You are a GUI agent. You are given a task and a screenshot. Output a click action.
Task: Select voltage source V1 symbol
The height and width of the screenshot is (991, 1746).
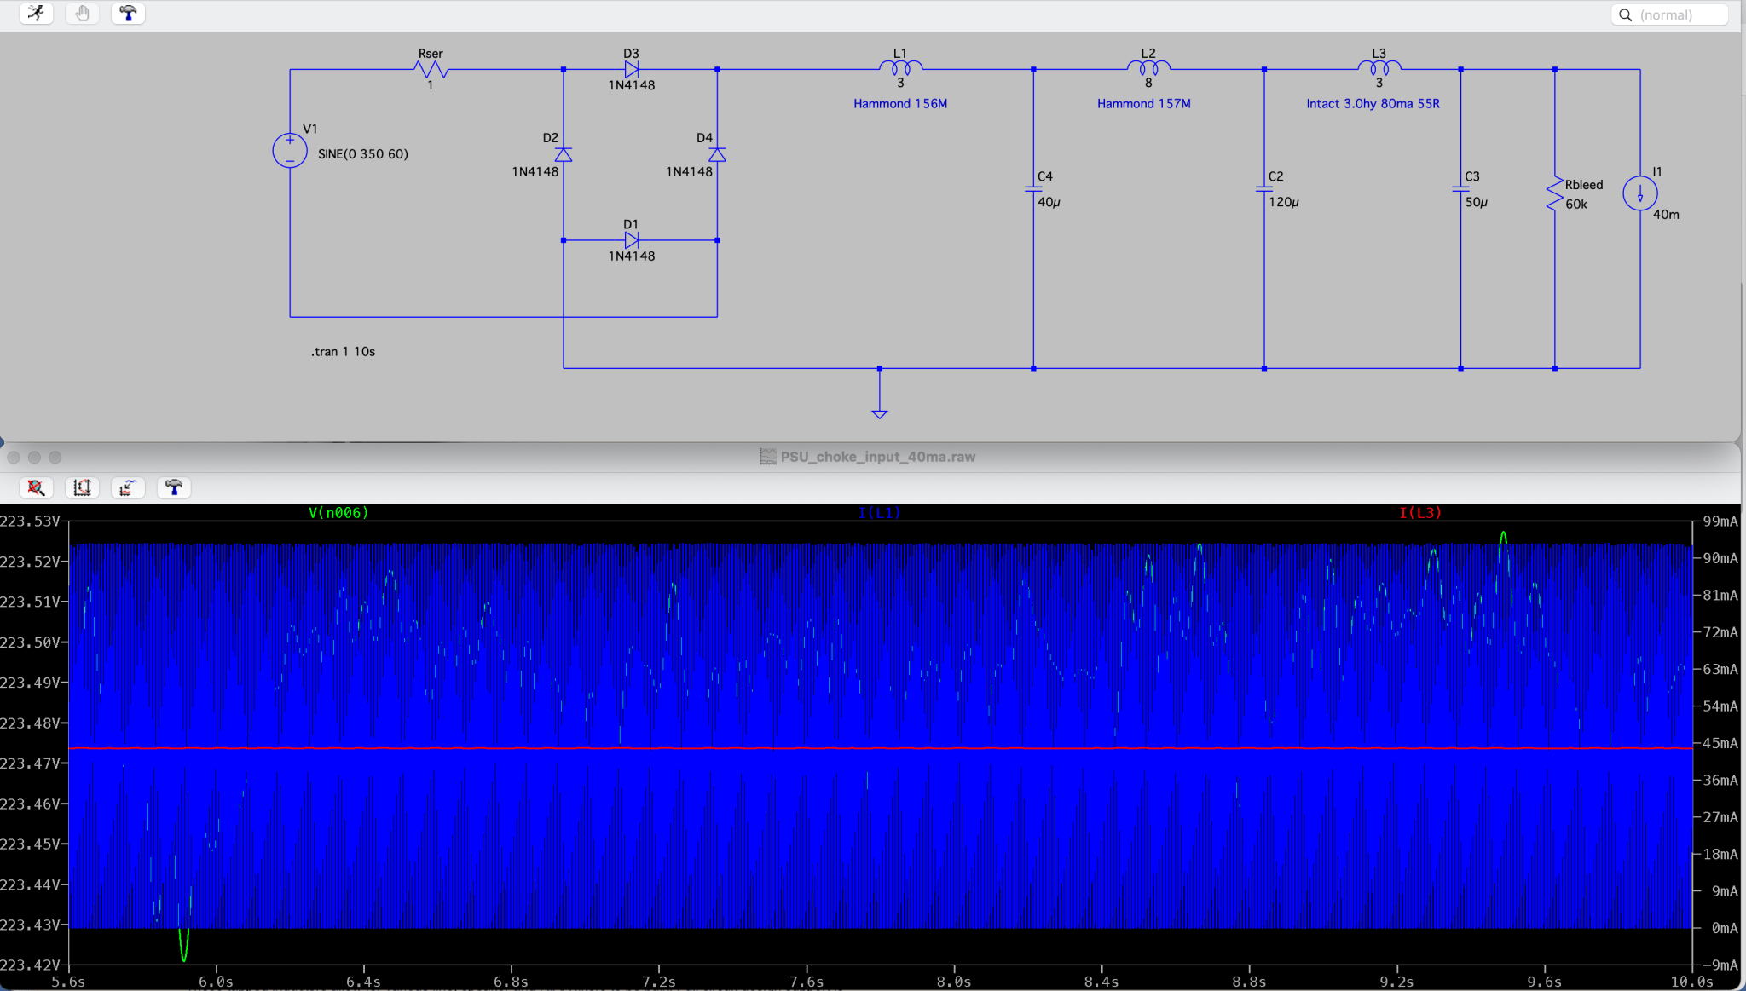290,151
